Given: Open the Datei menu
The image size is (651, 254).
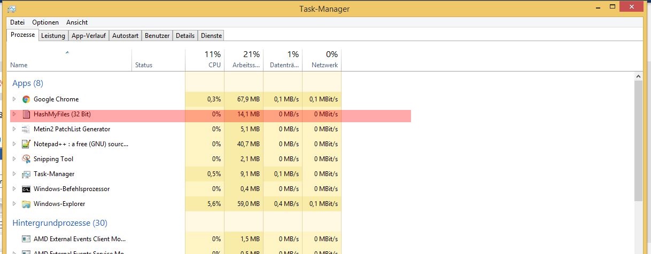Looking at the screenshot, I should point(18,22).
